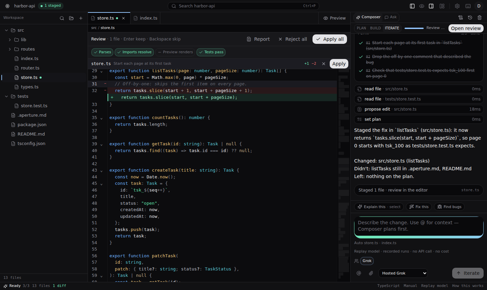Open settings gear in the title bar
Viewport: 487px width, 290px height.
pyautogui.click(x=457, y=6)
